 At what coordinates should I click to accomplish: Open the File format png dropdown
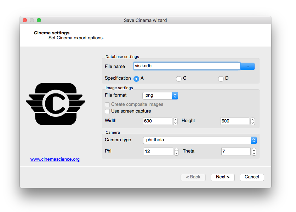point(160,96)
